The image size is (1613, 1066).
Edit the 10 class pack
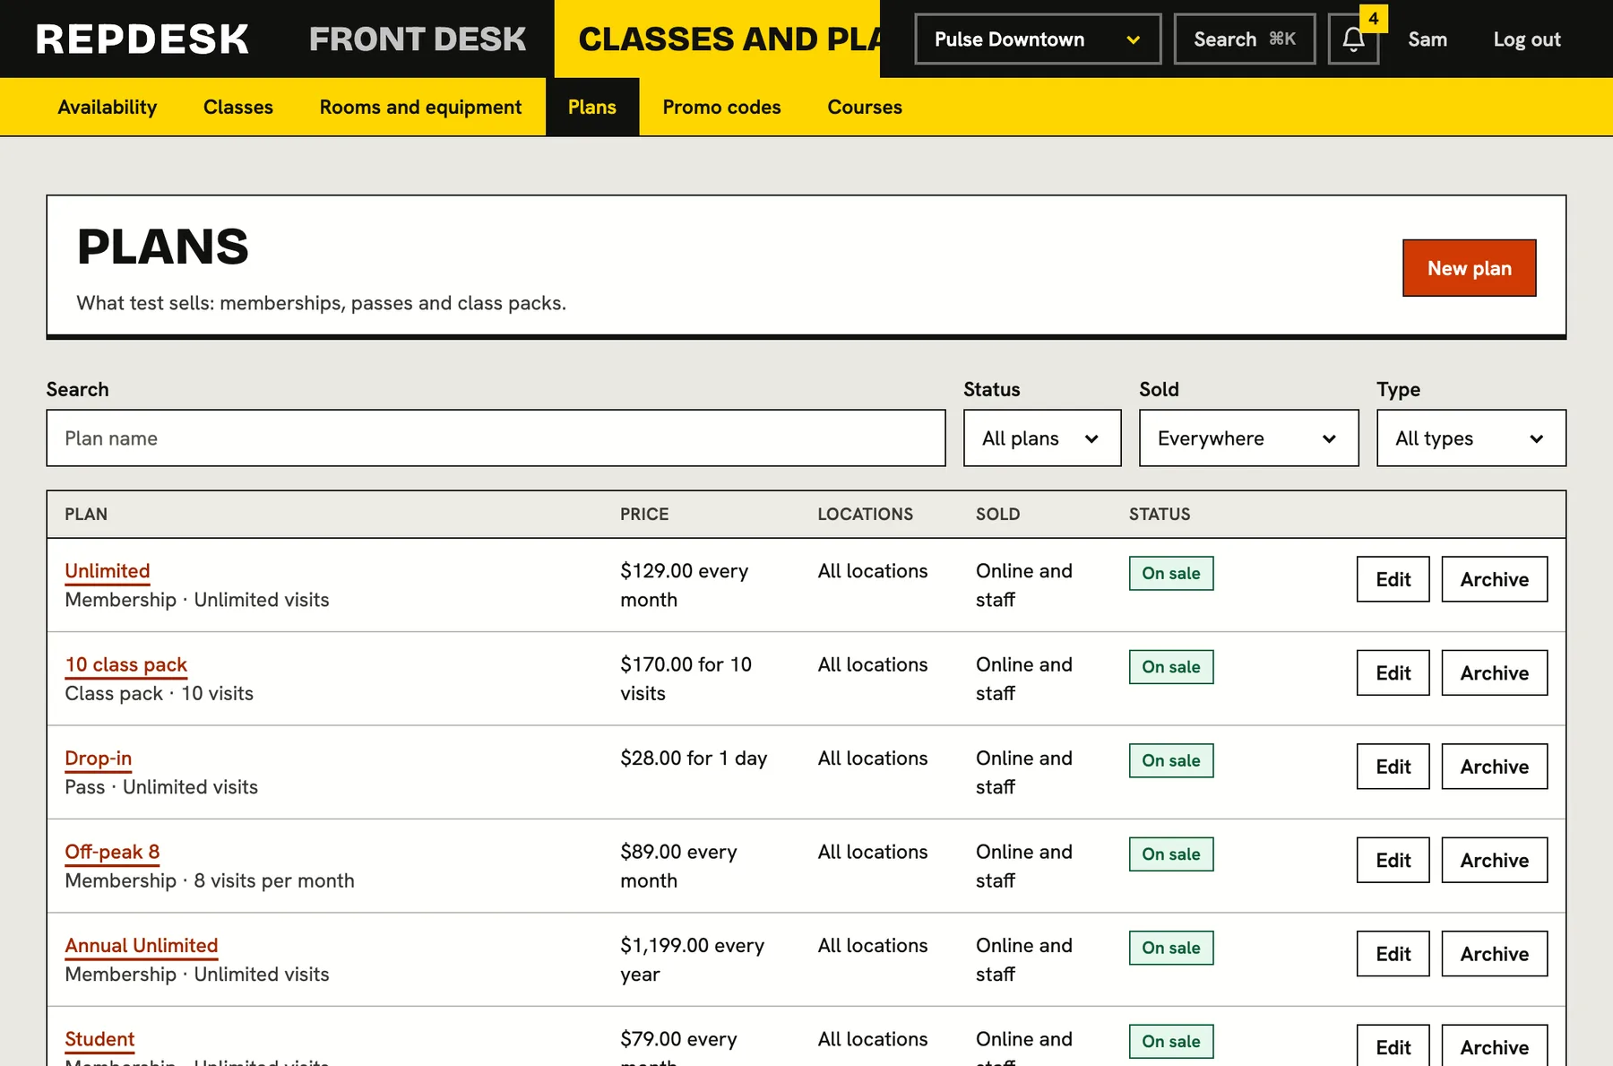pyautogui.click(x=1393, y=672)
